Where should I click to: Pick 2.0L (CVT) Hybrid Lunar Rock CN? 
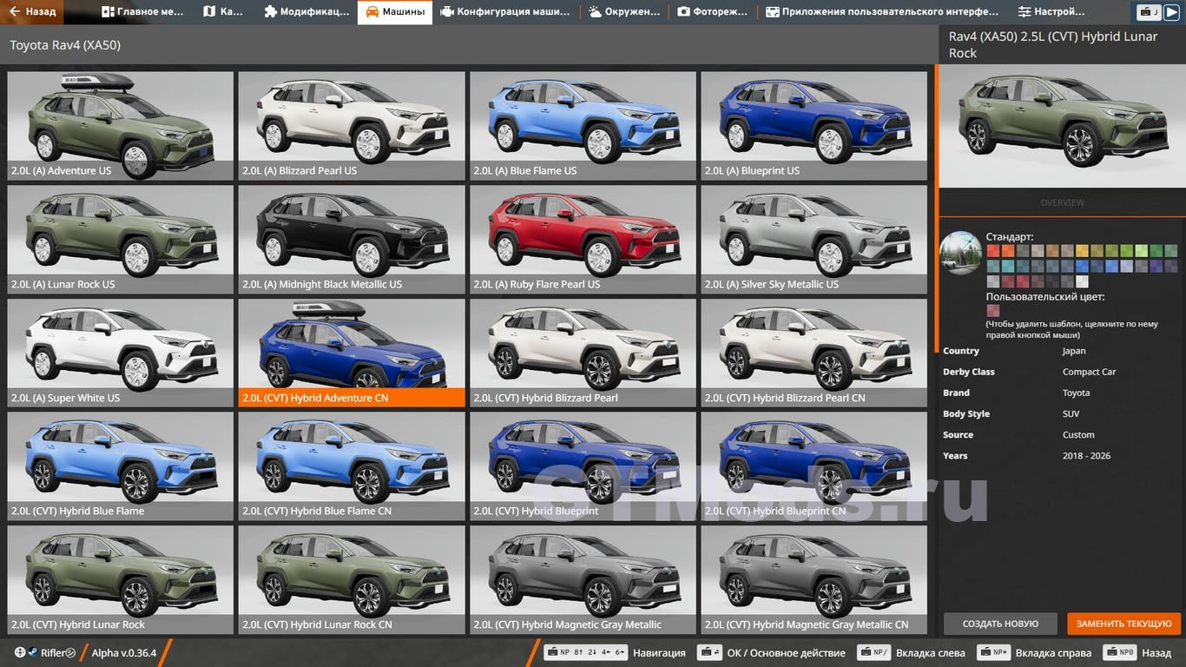[352, 580]
